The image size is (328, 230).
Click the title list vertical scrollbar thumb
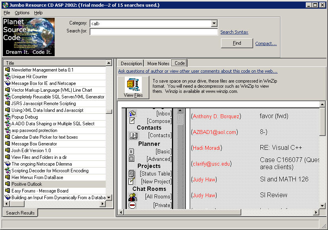pyautogui.click(x=109, y=111)
